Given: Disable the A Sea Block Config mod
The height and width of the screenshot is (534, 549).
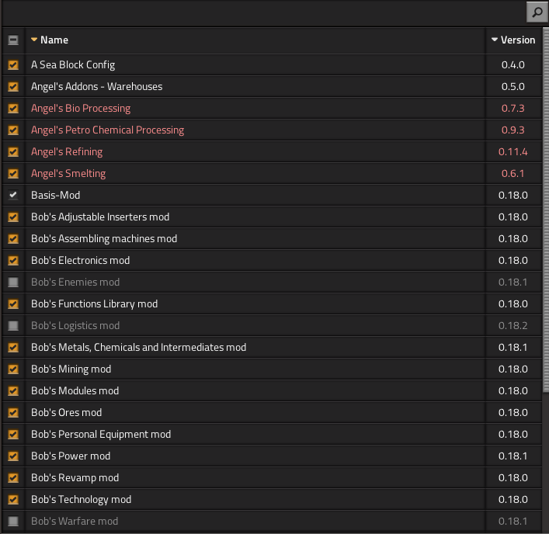Looking at the screenshot, I should pyautogui.click(x=13, y=65).
